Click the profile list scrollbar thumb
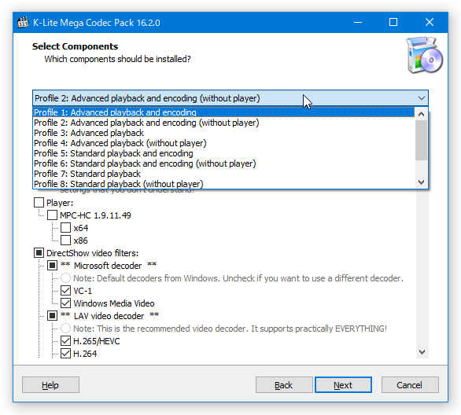 point(422,141)
